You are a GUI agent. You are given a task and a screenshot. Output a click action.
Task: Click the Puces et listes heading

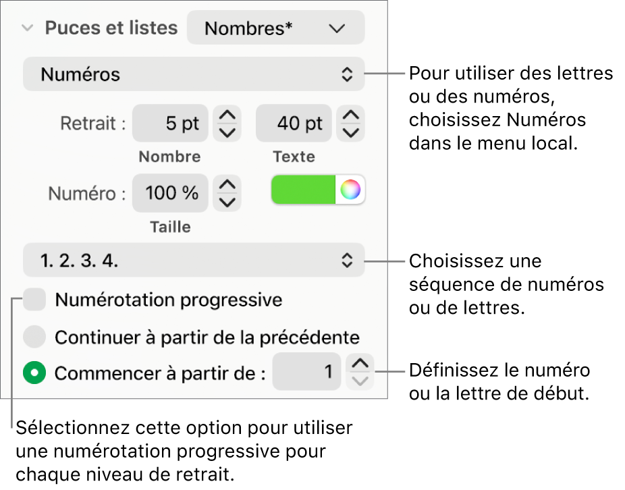click(x=111, y=28)
